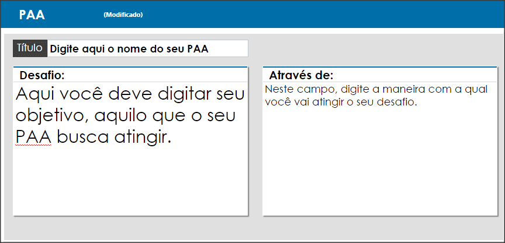Click the (Modificado) status label
Image resolution: width=505 pixels, height=243 pixels.
pos(123,15)
